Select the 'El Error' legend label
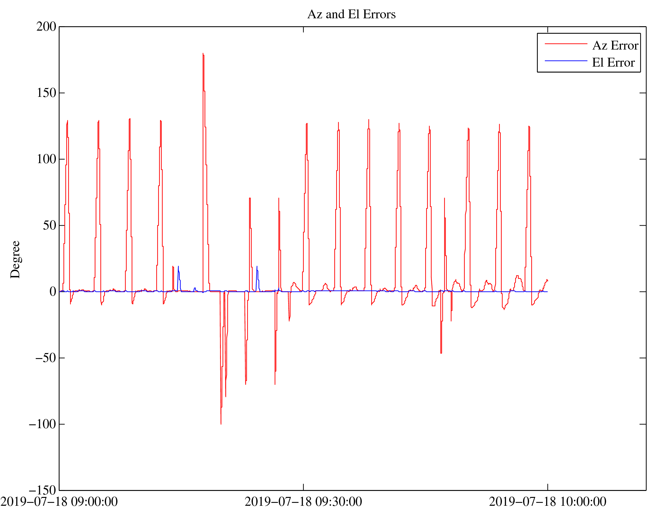 [x=613, y=63]
